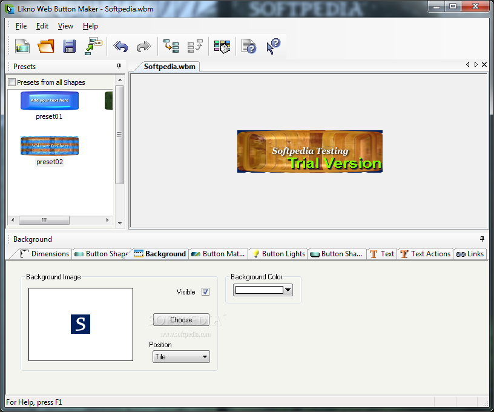Pin the Presets panel
494x412 pixels.
pyautogui.click(x=119, y=66)
